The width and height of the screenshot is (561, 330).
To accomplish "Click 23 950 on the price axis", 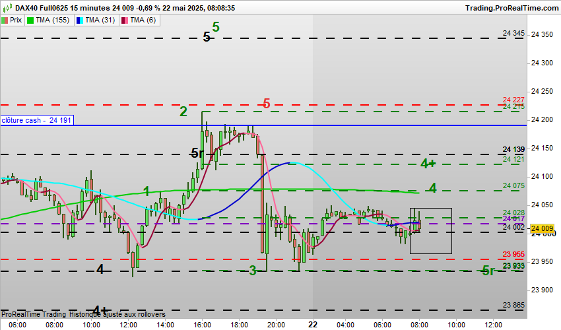I will click(x=542, y=261).
